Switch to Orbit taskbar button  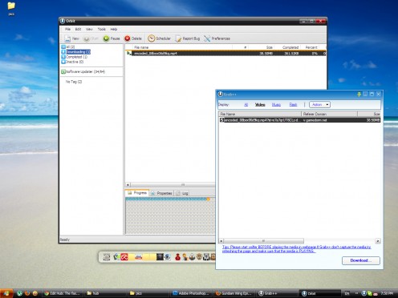coord(320,293)
